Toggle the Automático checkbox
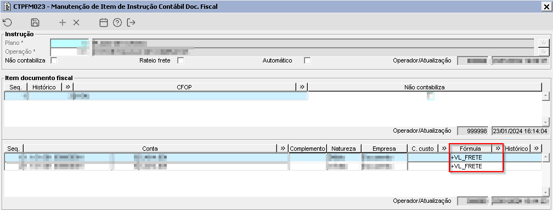Viewport: 553px width, 210px height. point(308,61)
